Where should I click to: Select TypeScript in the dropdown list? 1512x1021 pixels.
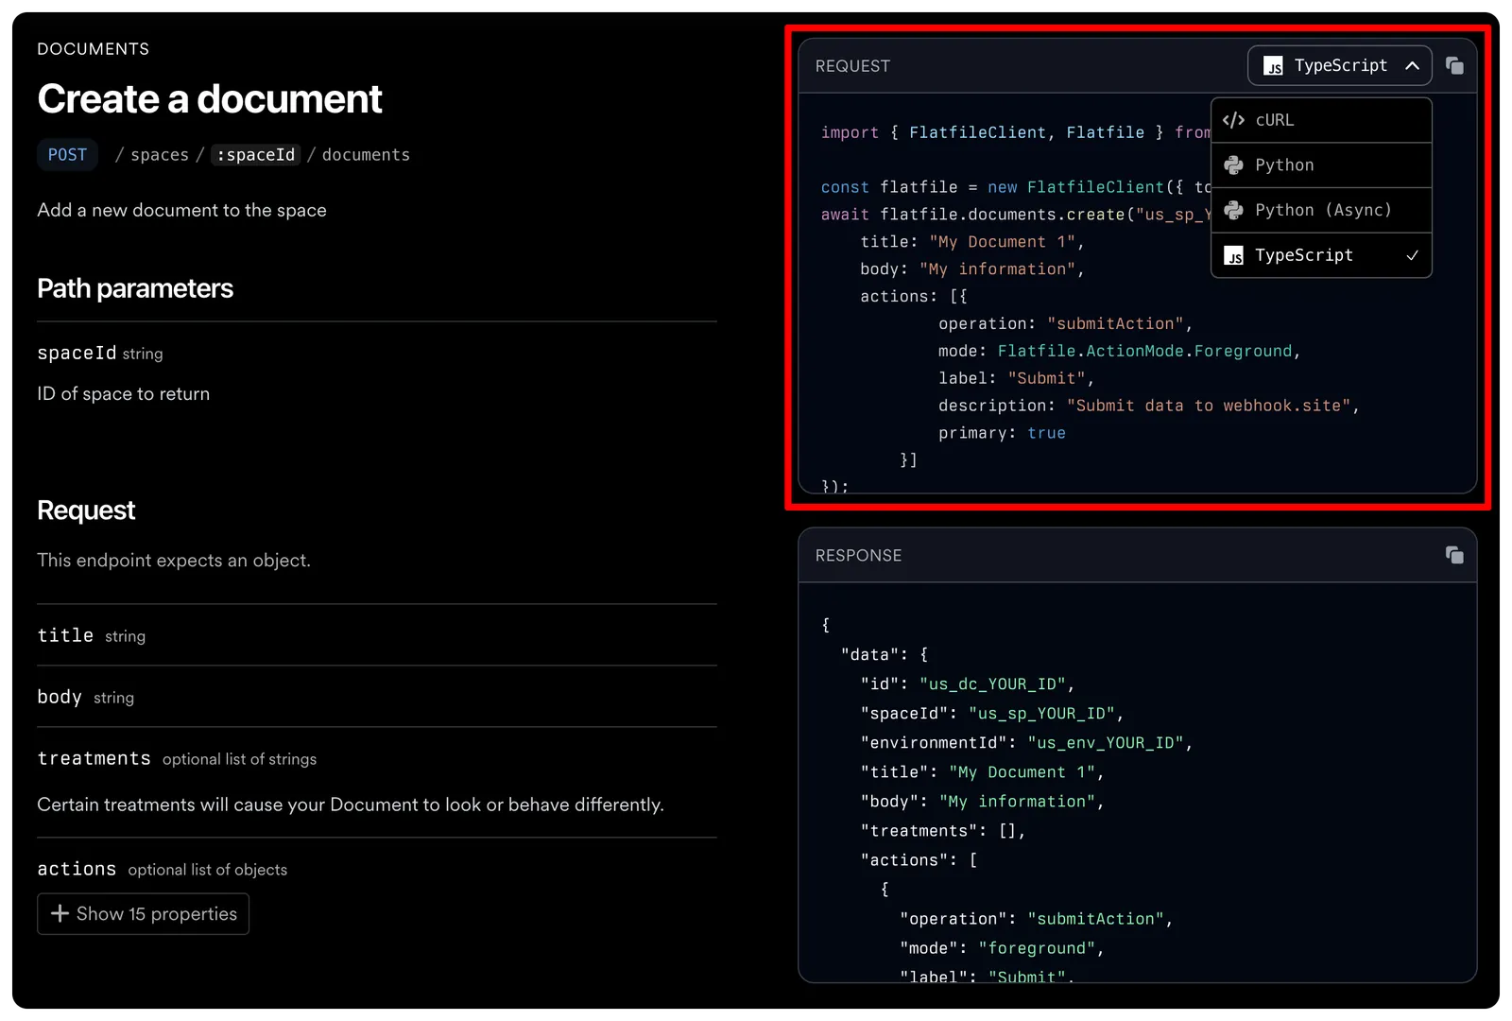[x=1321, y=255]
